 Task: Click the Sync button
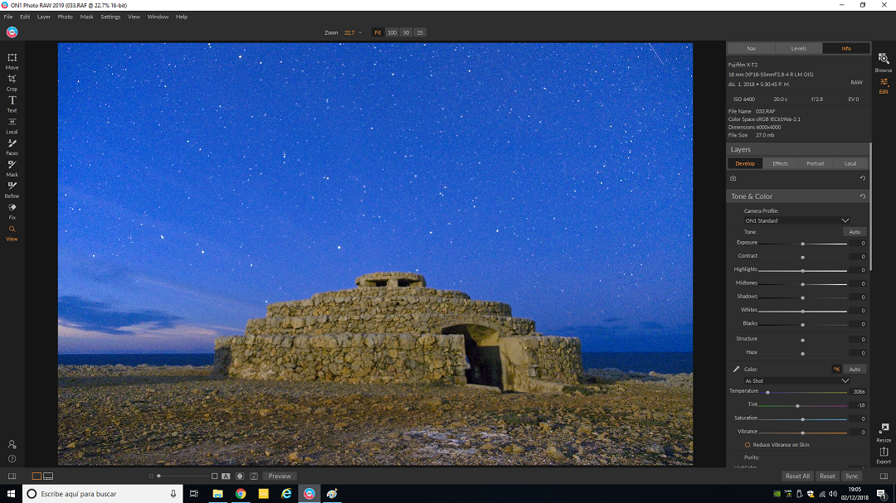(x=851, y=476)
